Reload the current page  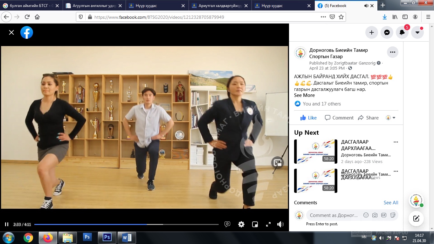pyautogui.click(x=27, y=17)
